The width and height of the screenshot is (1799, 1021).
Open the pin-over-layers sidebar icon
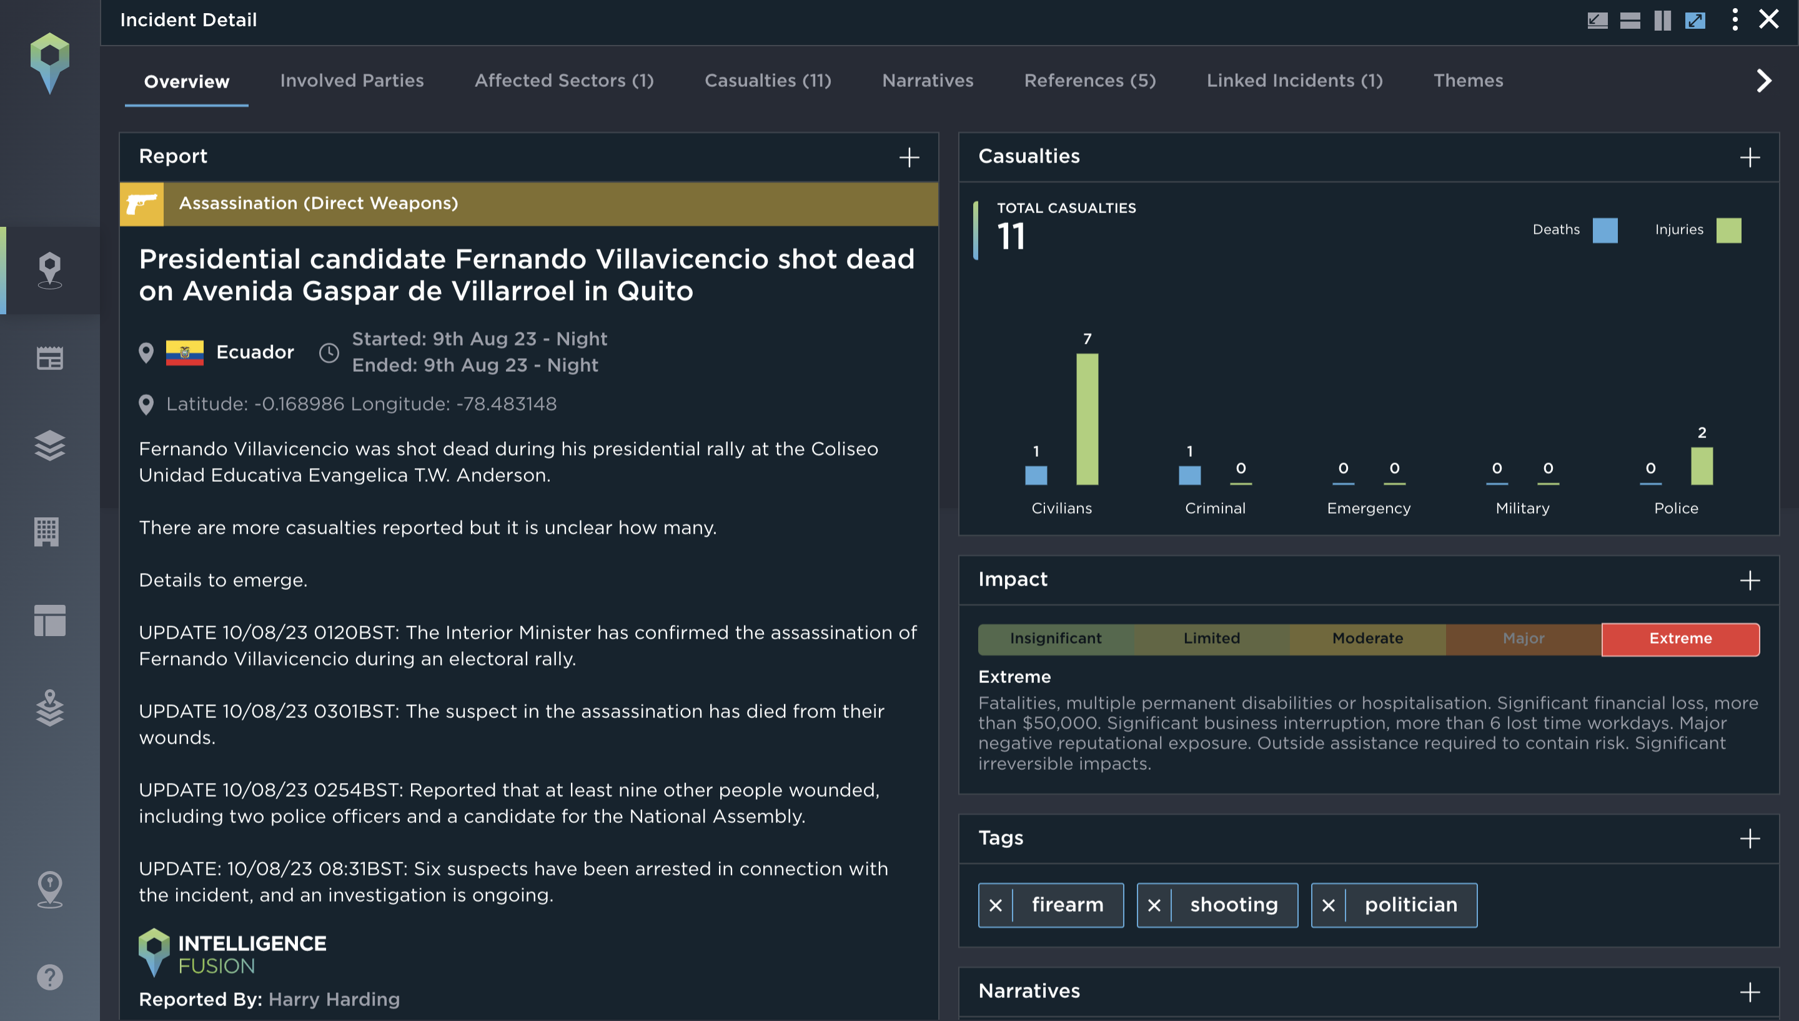pyautogui.click(x=50, y=707)
